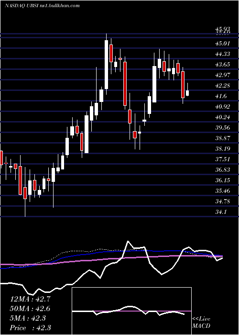This screenshot has height=335, width=239.
Task: Click the 45.93 price axis label
Action: pos(222,30)
